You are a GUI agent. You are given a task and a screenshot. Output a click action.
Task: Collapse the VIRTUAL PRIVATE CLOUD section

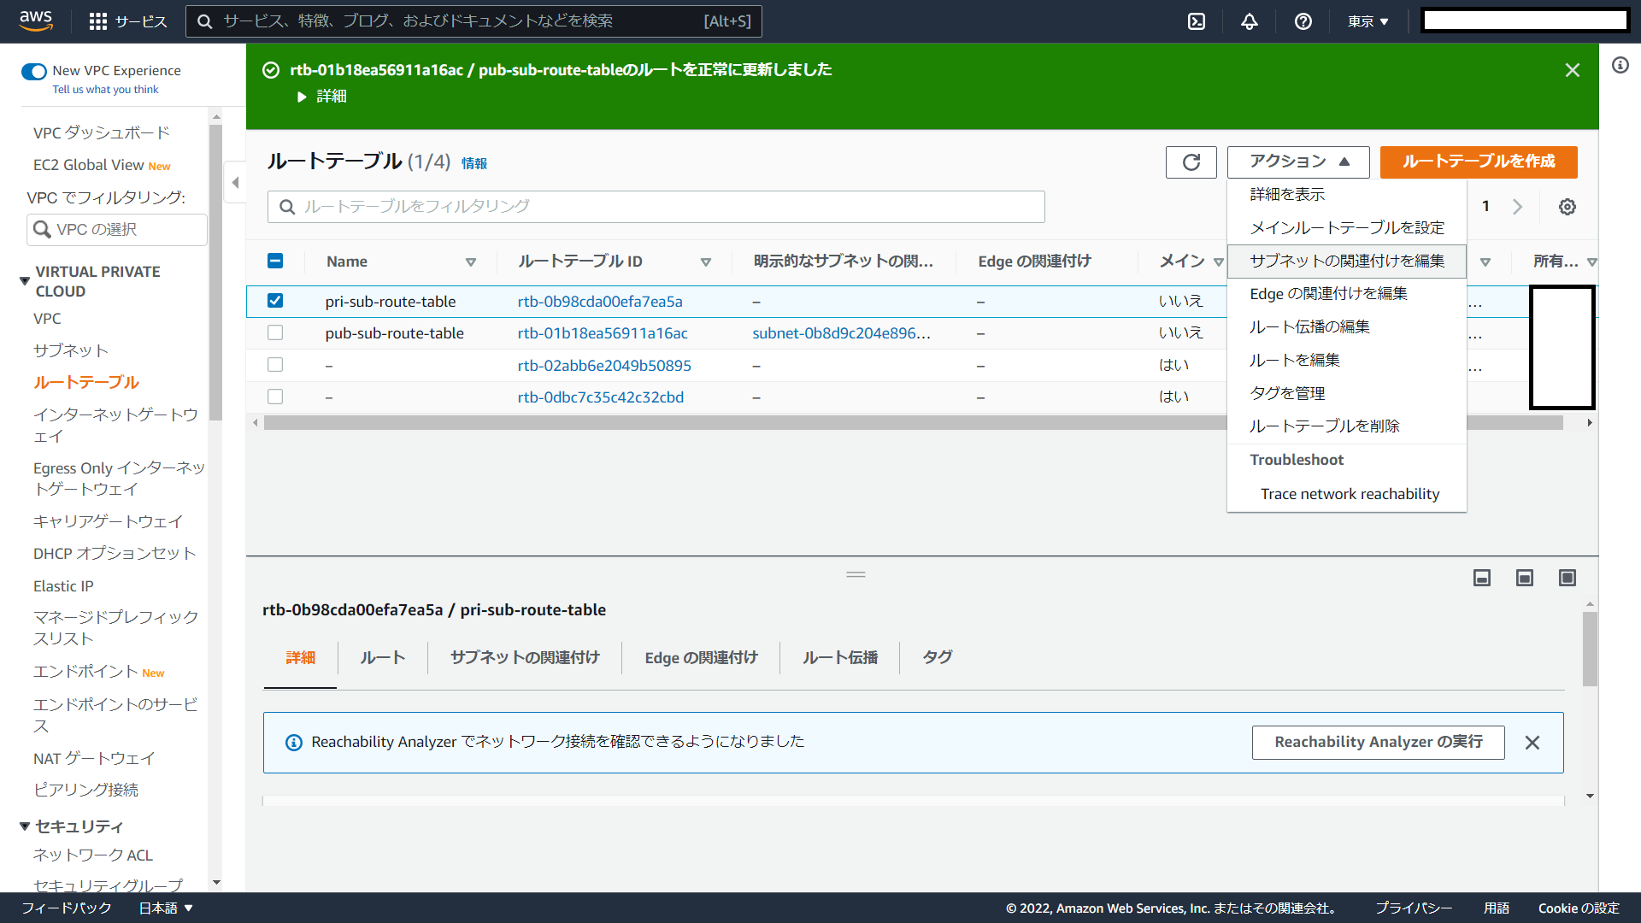pos(25,281)
